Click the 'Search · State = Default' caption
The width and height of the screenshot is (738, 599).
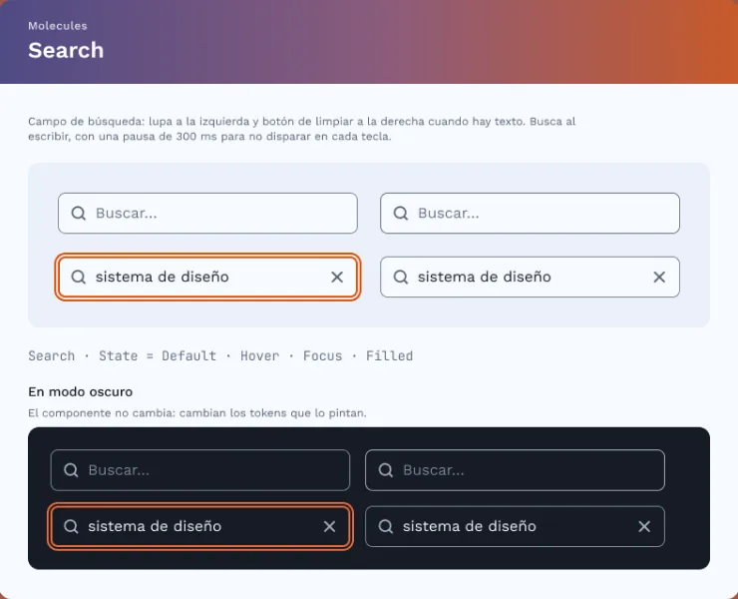coord(220,355)
